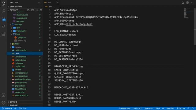Viewport: 196px width, 110px height.
Task: Change encoding via UTF-8 indicator
Action: 157,108
